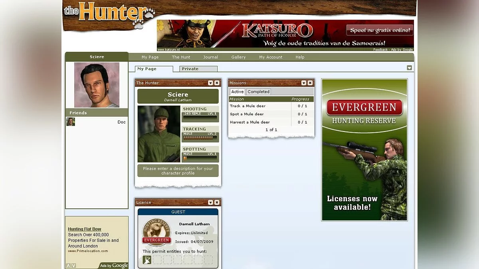Screen dimensions: 479x269
Task: Click the Evergreen Hunting Reserve banner button
Action: click(364, 108)
